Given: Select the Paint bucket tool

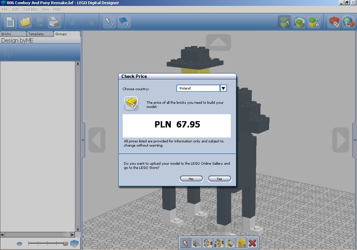Looking at the screenshot, I should click(230, 243).
